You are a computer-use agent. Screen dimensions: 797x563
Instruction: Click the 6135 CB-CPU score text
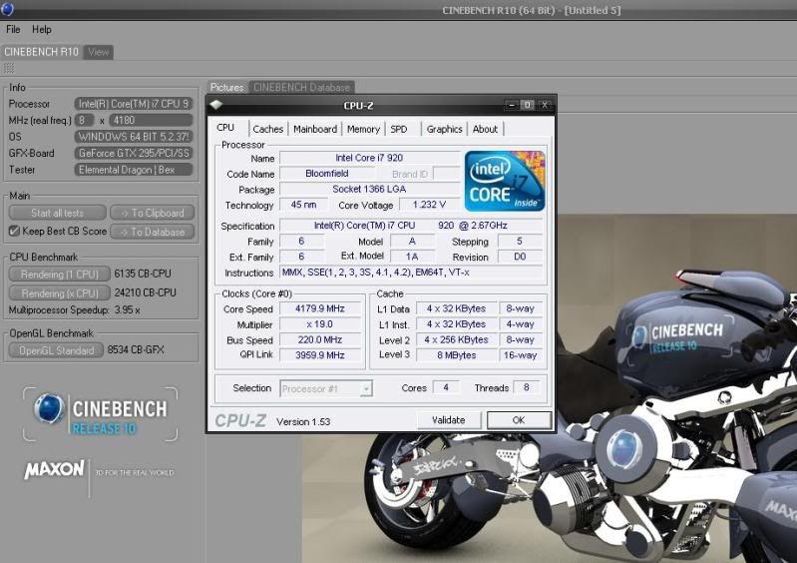[x=143, y=274]
